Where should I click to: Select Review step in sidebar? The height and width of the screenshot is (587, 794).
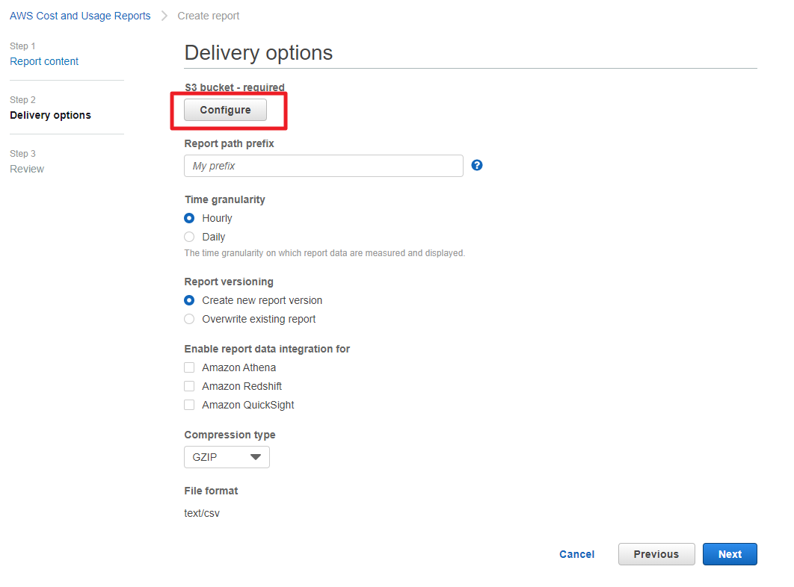pyautogui.click(x=27, y=169)
